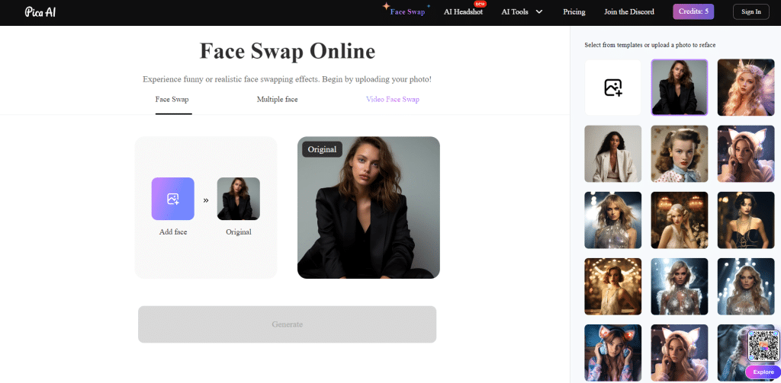Click the purple Add face icon
781x383 pixels.
tap(172, 199)
